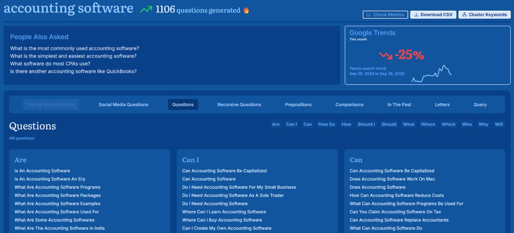This screenshot has height=233, width=514.
Task: Click the flame icon beside questions generated
Action: click(x=246, y=10)
